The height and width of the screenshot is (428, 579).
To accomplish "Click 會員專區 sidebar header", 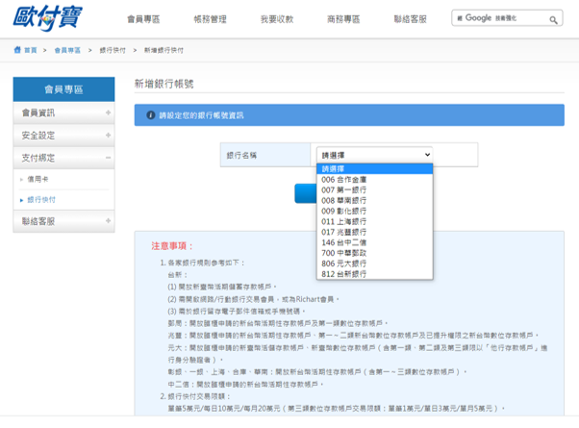I will 63,89.
